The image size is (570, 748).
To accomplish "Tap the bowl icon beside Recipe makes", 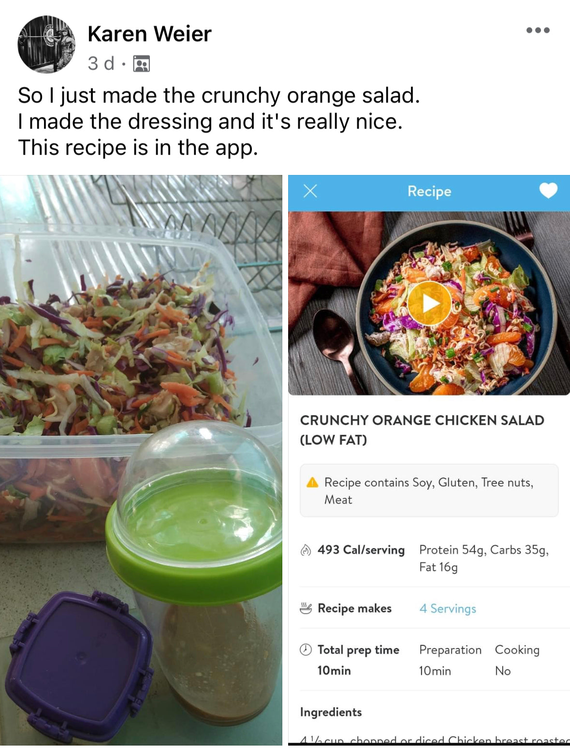I will pos(306,608).
